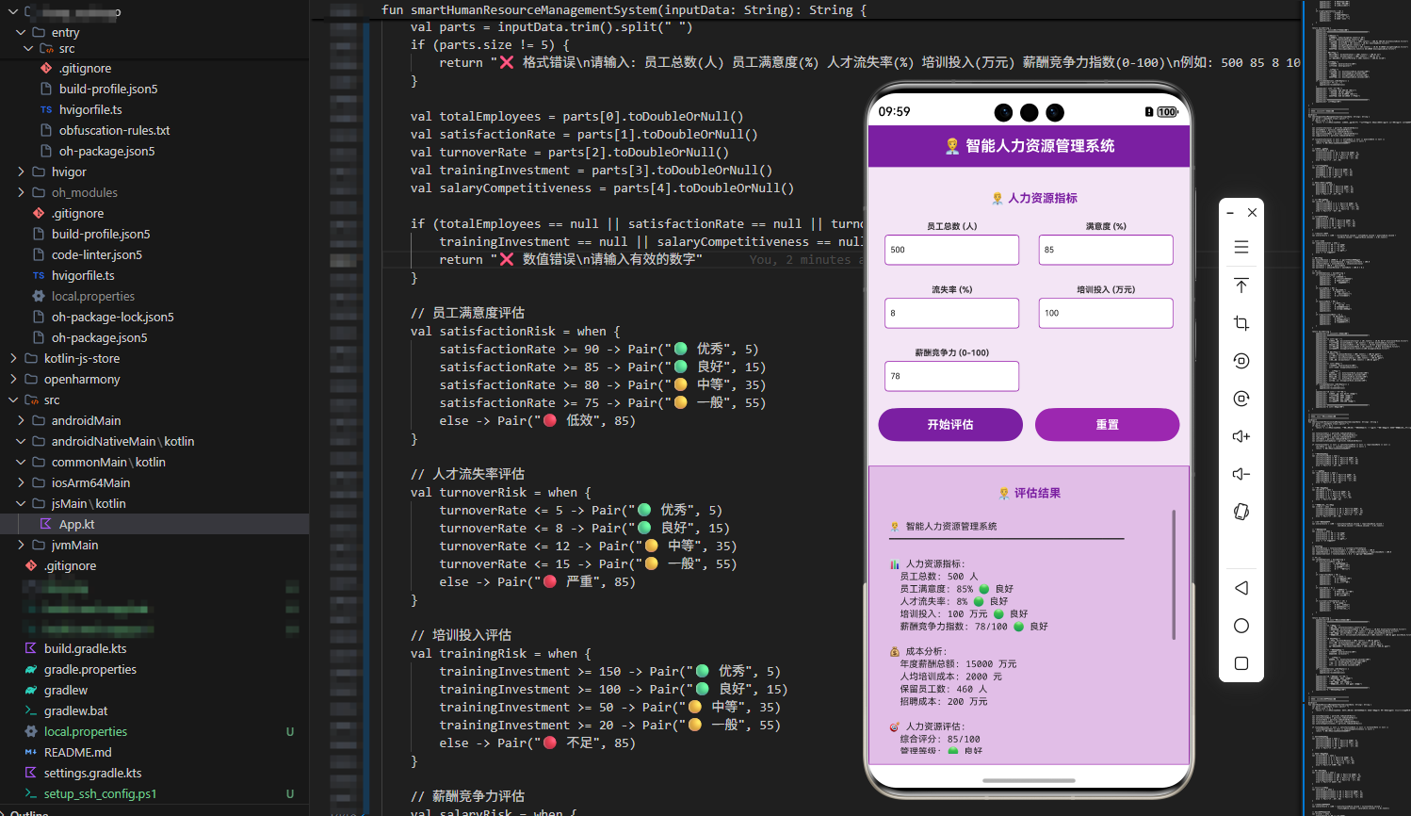Viewport: 1411px width, 816px height.
Task: Click the setup_ssh_config.ps1 PowerShell icon
Action: coord(31,793)
